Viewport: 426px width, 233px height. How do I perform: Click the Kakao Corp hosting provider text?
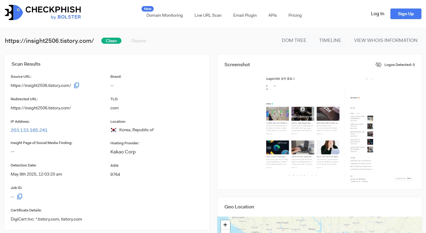pos(123,152)
